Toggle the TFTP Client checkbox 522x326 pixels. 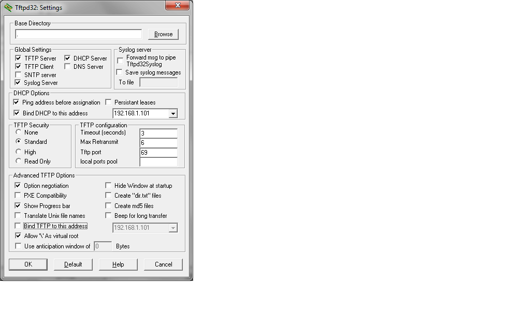[18, 67]
